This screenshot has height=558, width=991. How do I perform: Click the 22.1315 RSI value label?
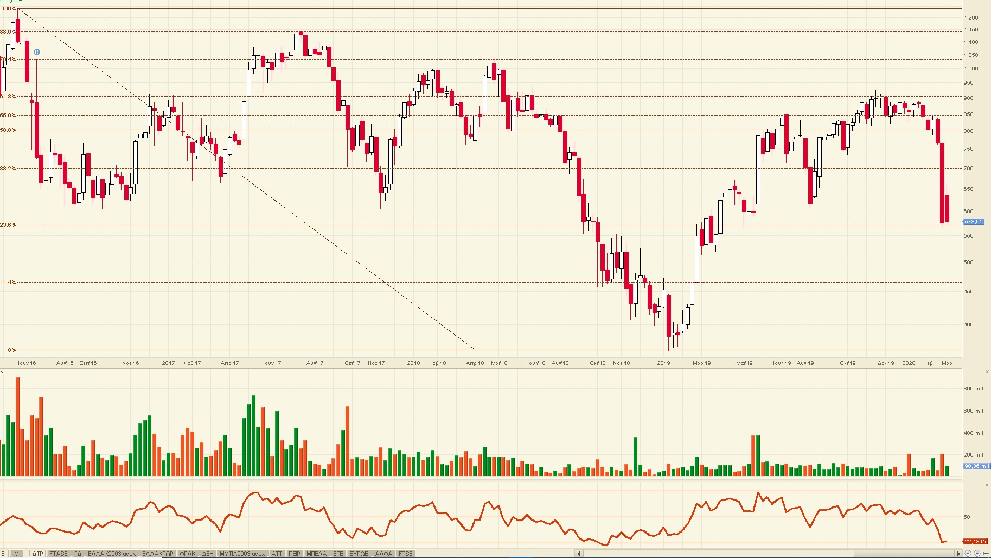(x=975, y=542)
